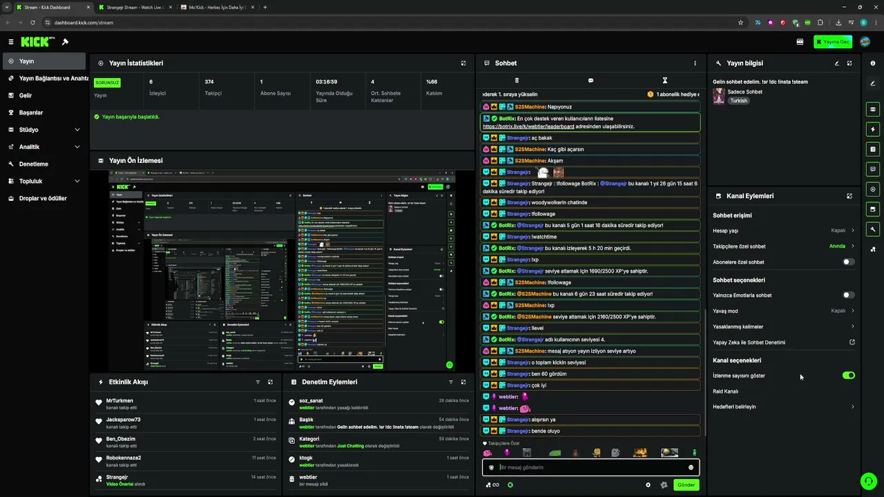
Task: Open the botrix.live leaderboard link in chat
Action: click(x=528, y=127)
